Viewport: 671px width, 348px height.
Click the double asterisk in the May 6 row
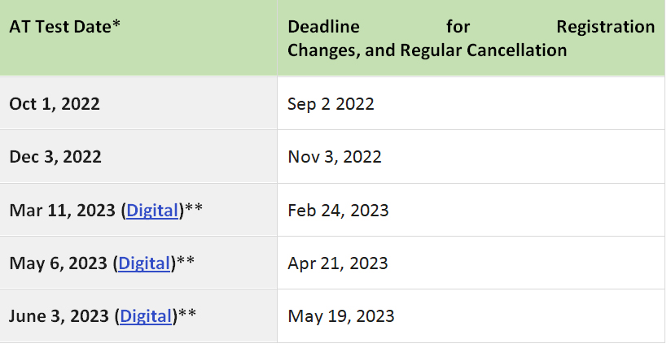pyautogui.click(x=187, y=262)
